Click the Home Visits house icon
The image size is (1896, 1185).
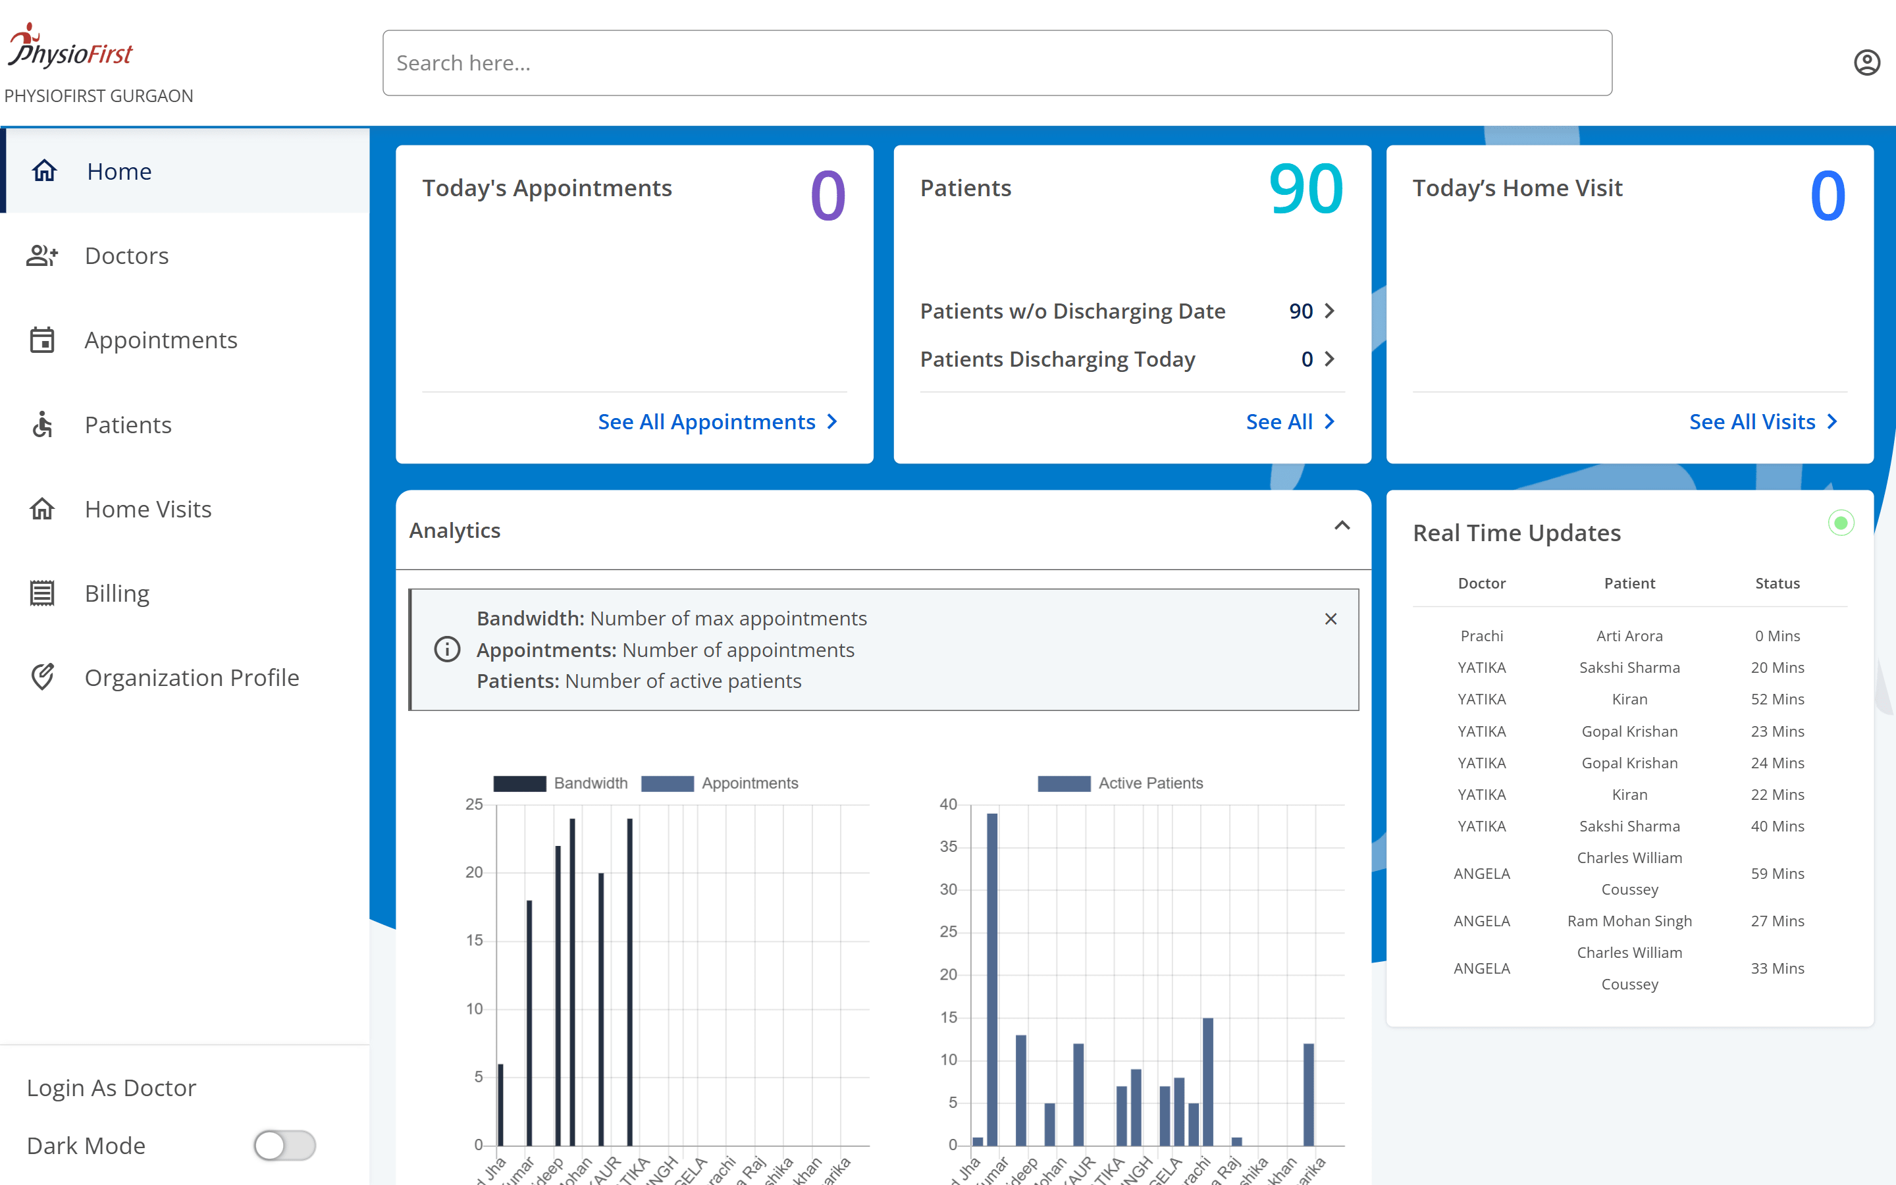click(x=42, y=509)
